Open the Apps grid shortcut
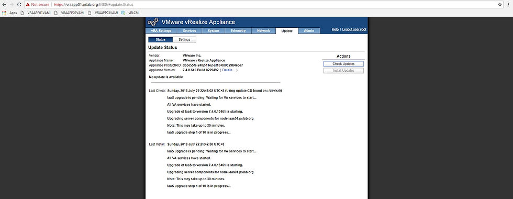Screen dimensions: 513x199 click(x=9, y=13)
